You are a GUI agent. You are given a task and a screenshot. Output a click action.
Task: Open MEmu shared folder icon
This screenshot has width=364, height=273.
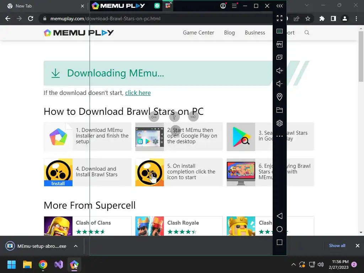[279, 110]
